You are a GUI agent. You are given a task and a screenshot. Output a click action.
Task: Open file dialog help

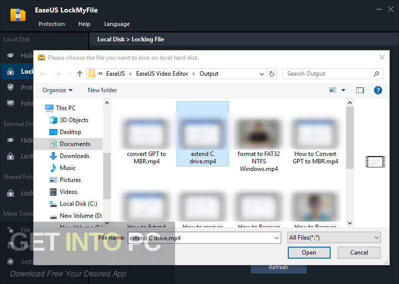click(378, 90)
